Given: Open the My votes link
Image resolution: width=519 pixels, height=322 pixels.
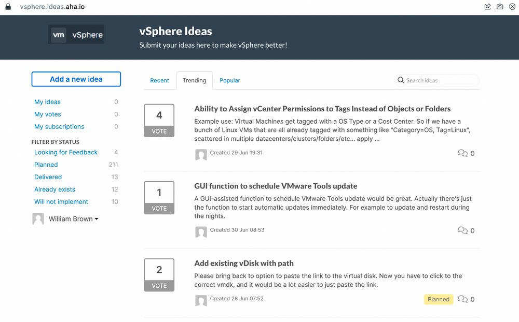Looking at the screenshot, I should (48, 114).
